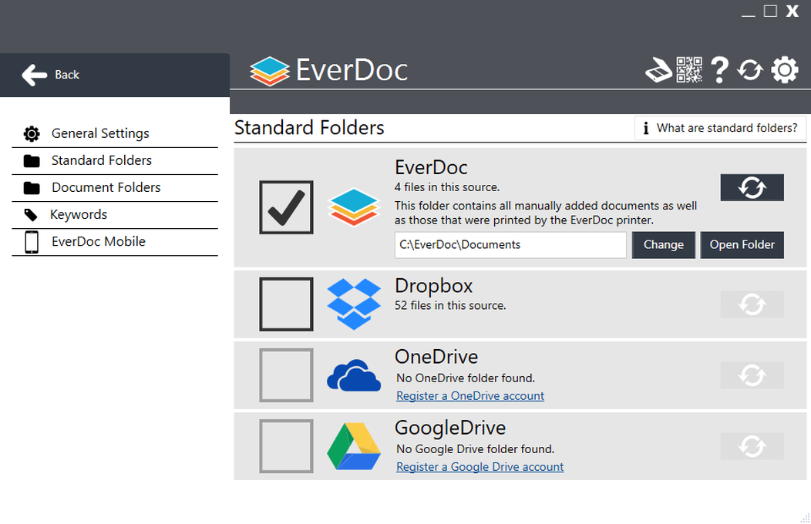Viewport: 811px width, 524px height.
Task: Click the GoogleDrive triangle icon
Action: pos(354,446)
